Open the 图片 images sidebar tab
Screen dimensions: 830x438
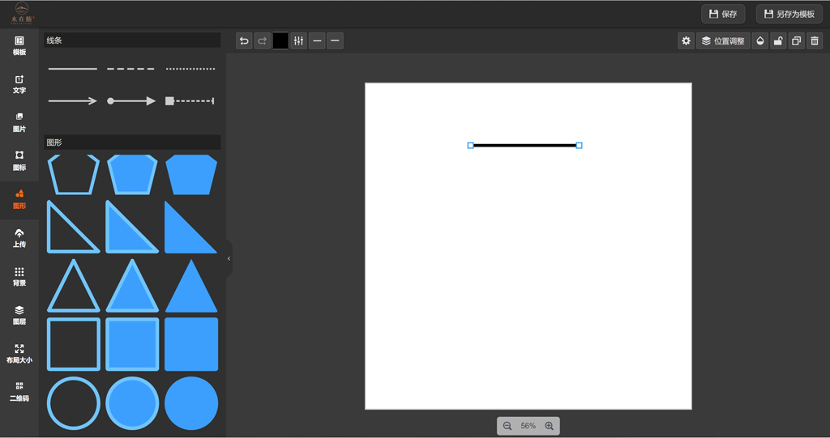pos(19,123)
